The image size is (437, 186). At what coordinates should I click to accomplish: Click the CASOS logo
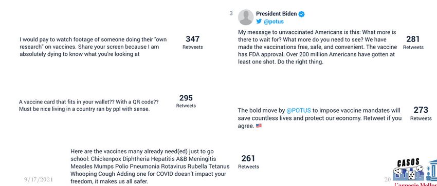tap(415, 170)
